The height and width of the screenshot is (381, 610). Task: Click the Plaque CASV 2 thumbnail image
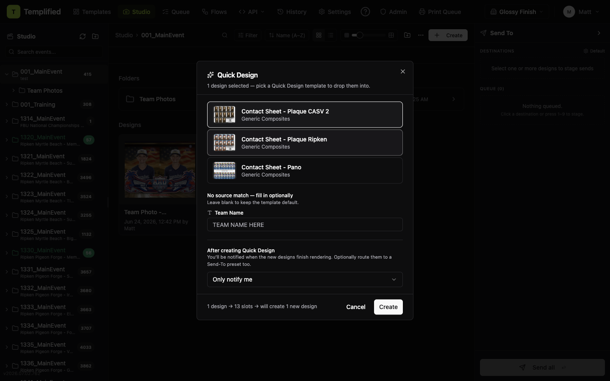click(x=224, y=115)
